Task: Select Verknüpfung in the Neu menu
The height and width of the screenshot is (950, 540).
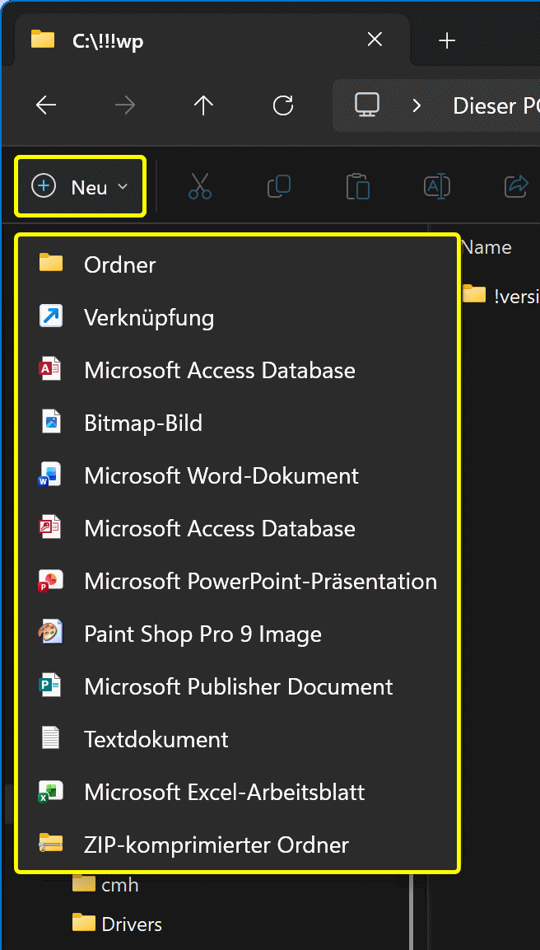Action: point(149,317)
